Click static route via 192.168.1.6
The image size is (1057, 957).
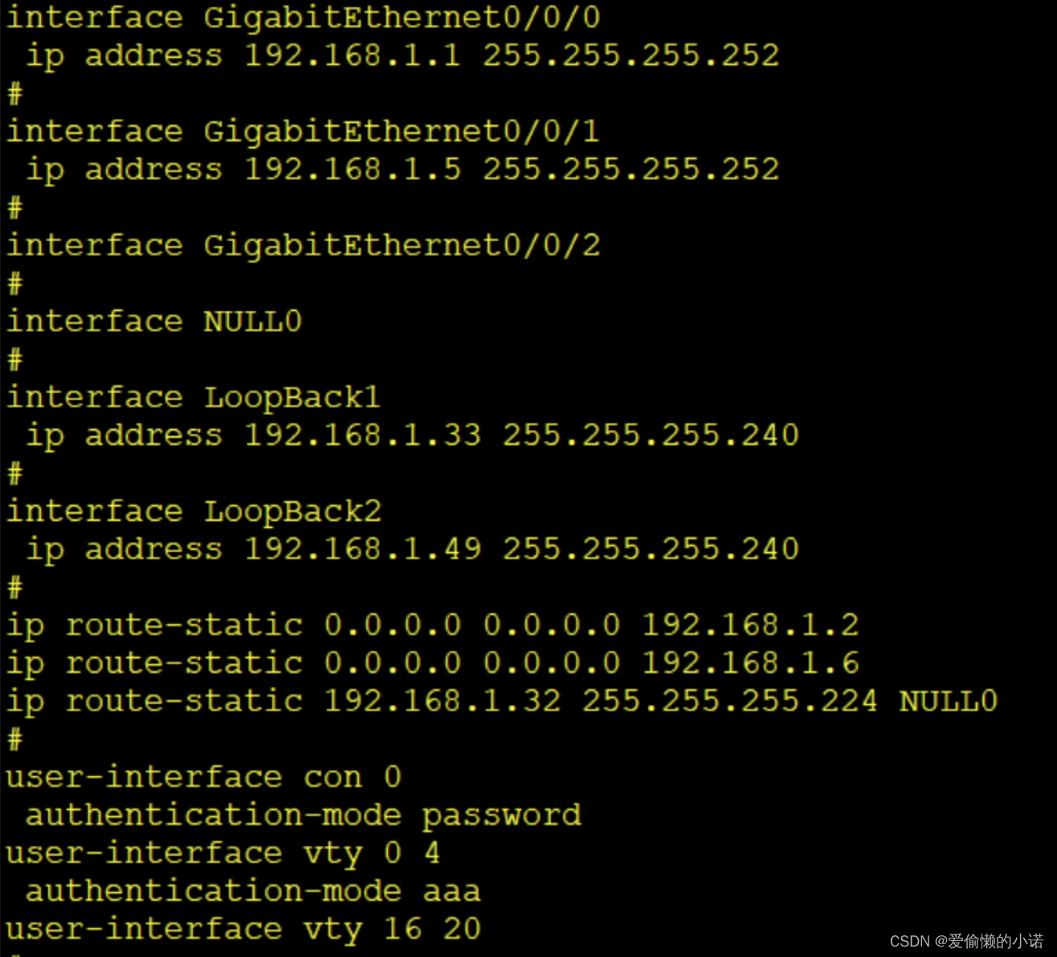[x=433, y=664]
